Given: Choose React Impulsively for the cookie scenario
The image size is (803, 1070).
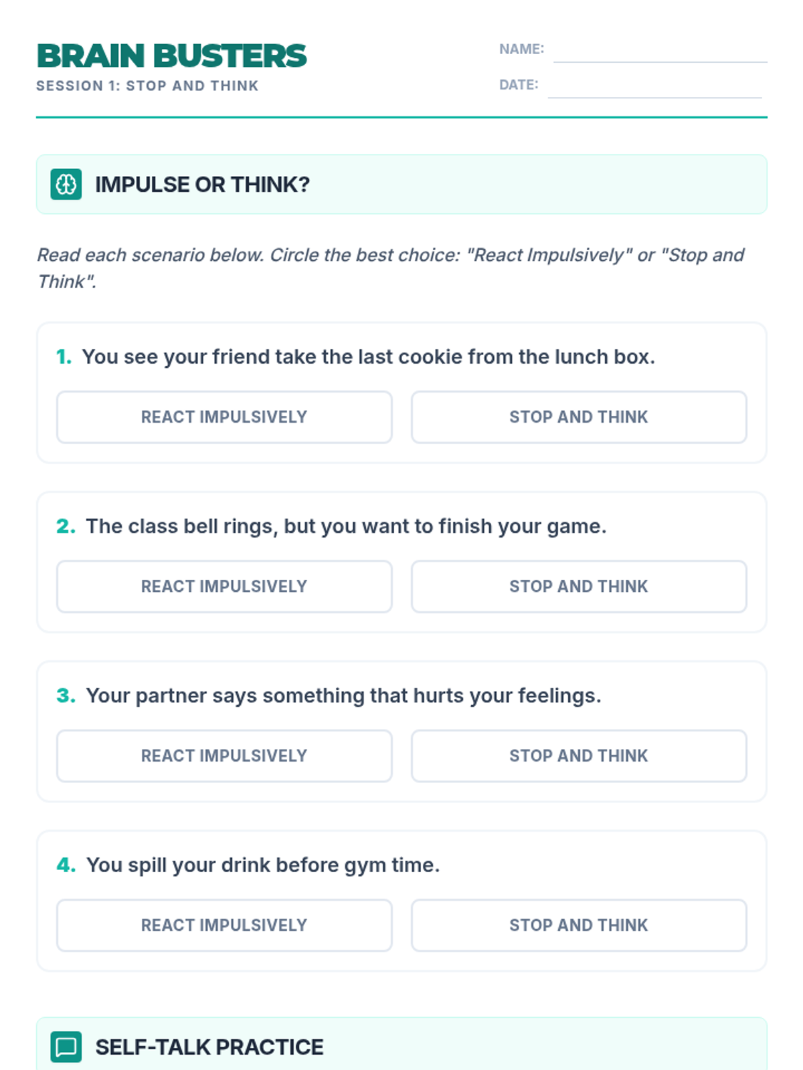Looking at the screenshot, I should pos(224,417).
